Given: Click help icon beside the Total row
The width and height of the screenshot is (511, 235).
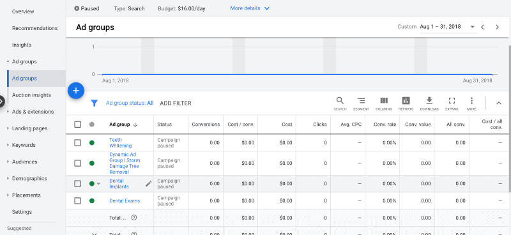Looking at the screenshot, I should pos(133,218).
